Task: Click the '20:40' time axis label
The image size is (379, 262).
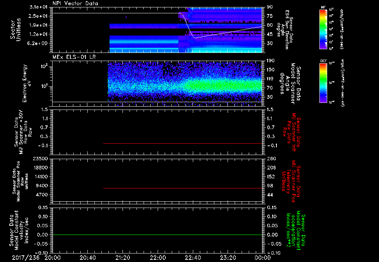Action: 88,258
